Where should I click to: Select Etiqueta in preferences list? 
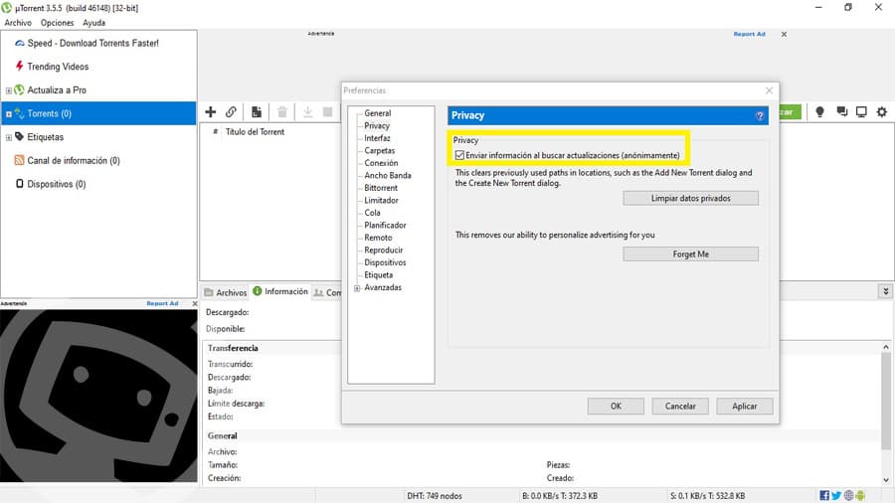coord(379,275)
